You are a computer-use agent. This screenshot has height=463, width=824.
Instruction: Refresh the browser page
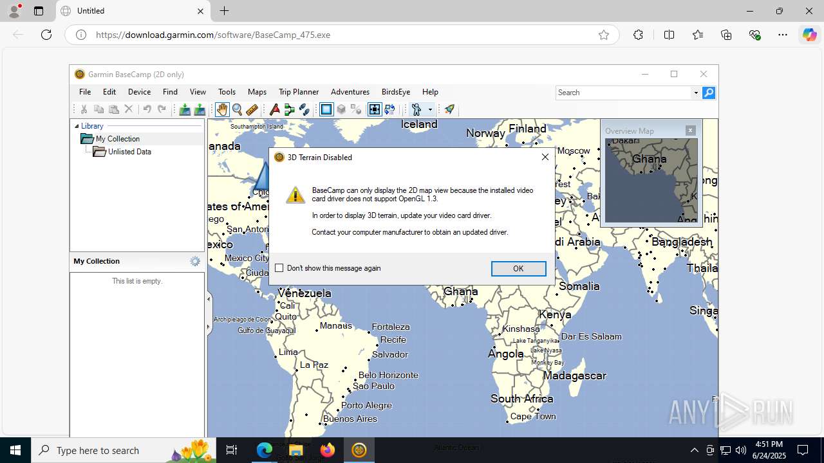pyautogui.click(x=46, y=35)
